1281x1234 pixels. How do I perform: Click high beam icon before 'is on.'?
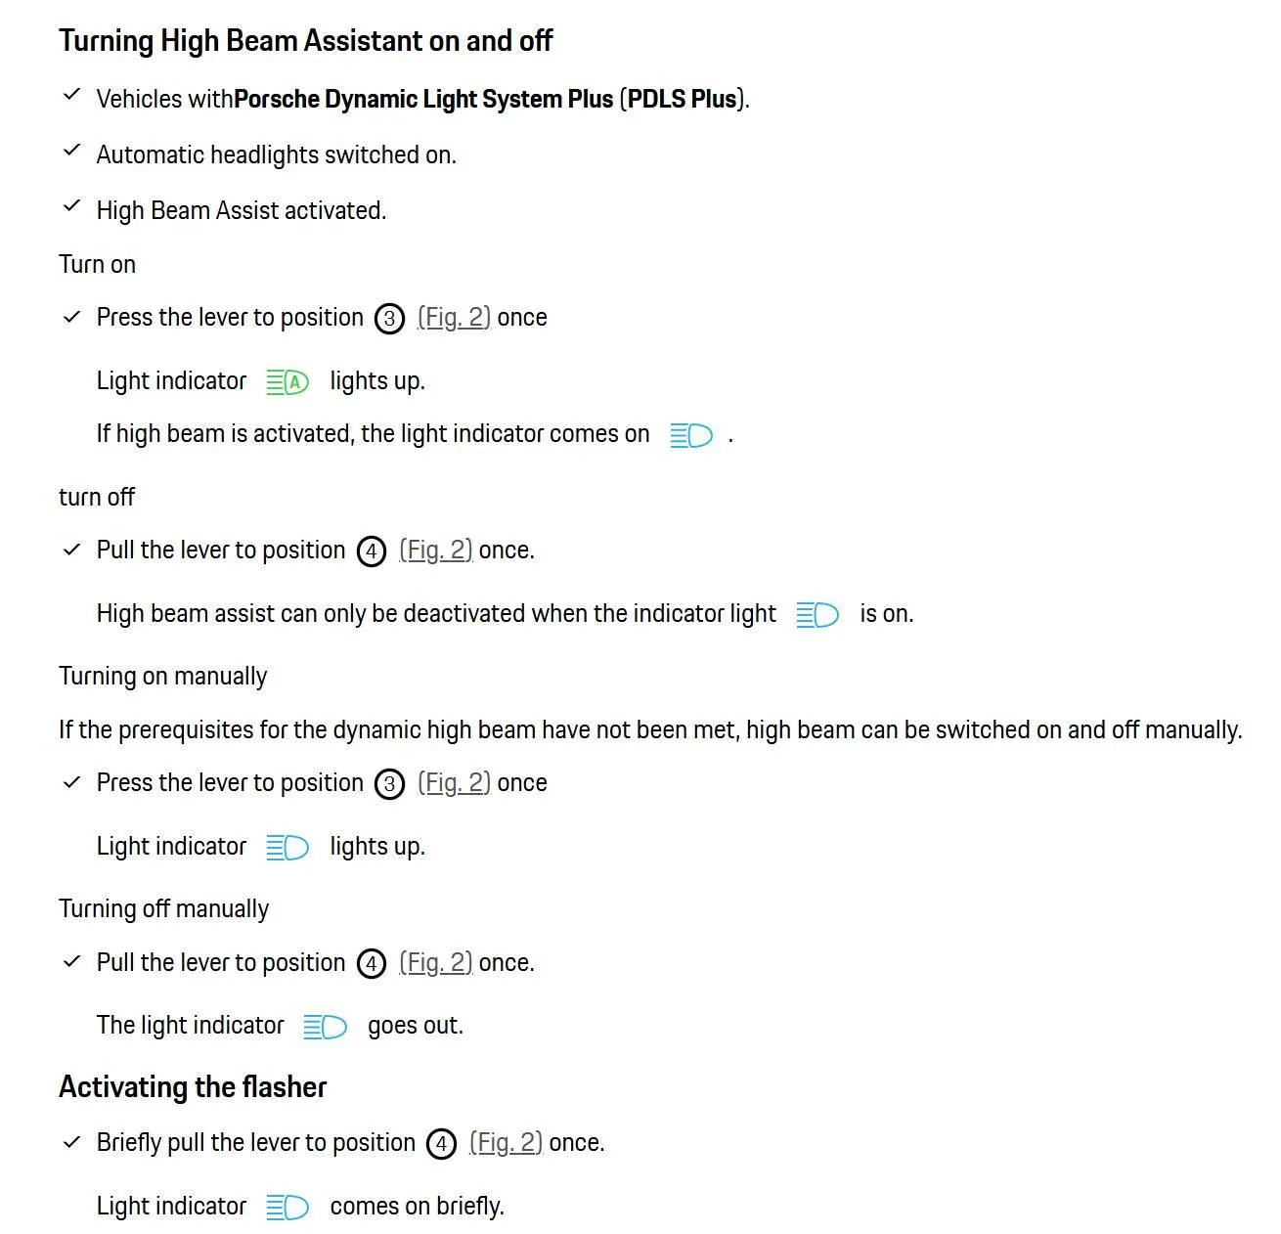pos(817,615)
